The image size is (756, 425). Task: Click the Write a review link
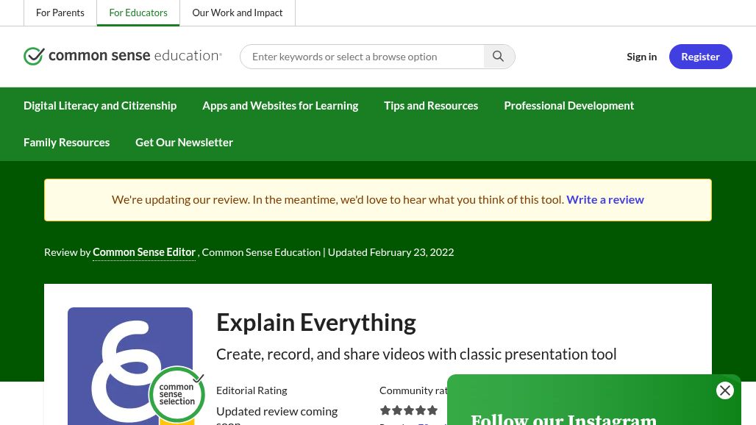pyautogui.click(x=605, y=199)
